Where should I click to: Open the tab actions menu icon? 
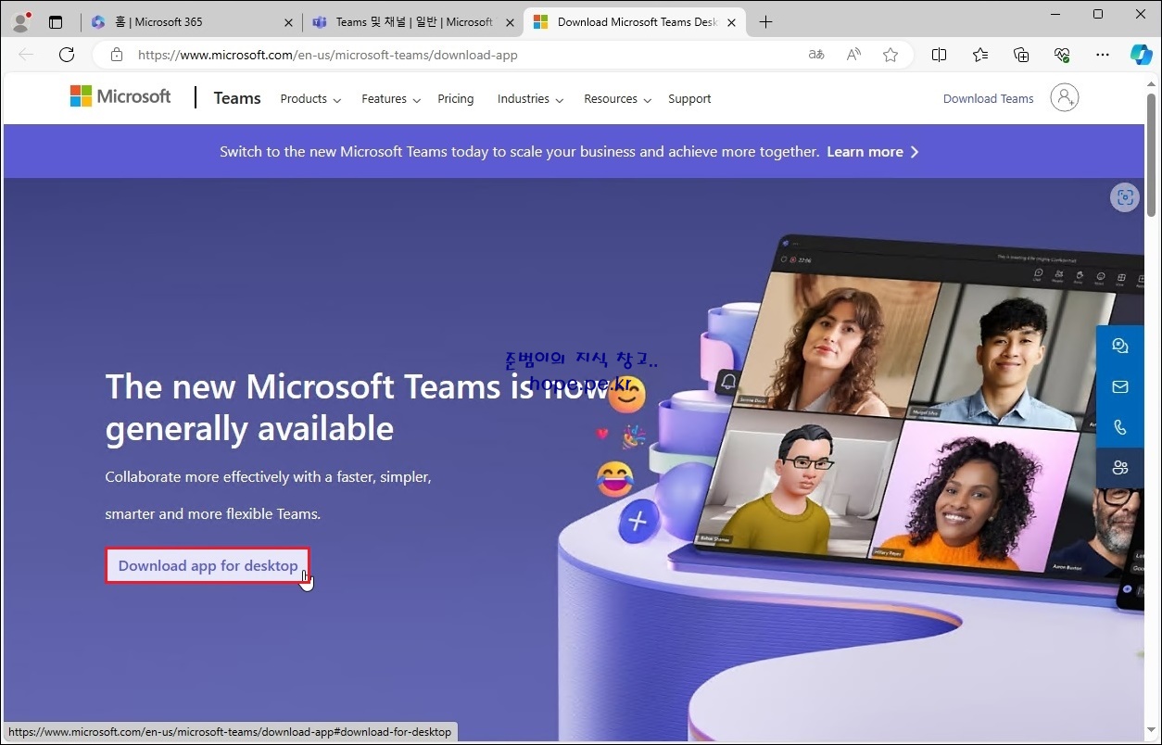click(x=56, y=22)
